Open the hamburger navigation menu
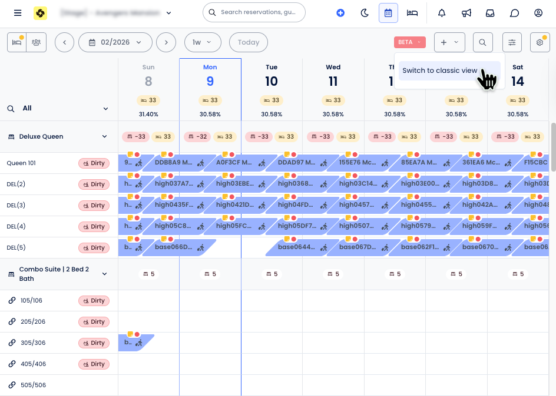 tap(18, 13)
